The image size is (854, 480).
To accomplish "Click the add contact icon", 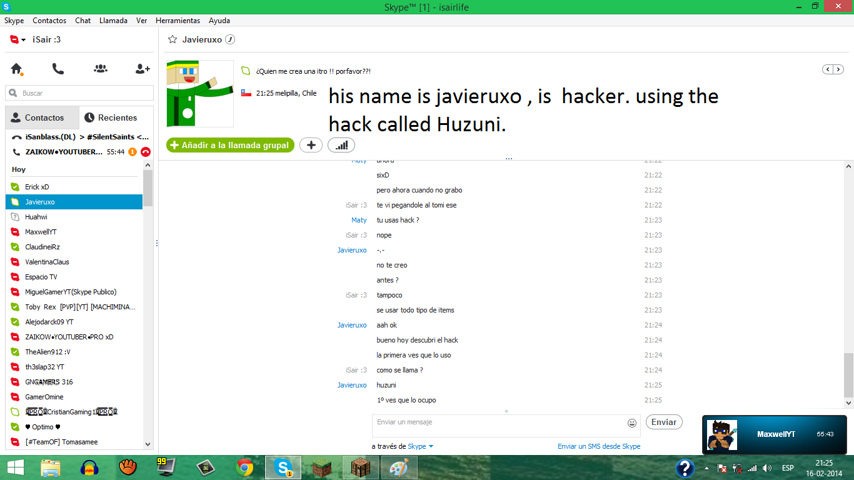I will (143, 69).
